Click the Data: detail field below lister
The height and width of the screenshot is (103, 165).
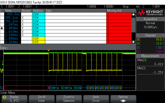tap(68, 48)
